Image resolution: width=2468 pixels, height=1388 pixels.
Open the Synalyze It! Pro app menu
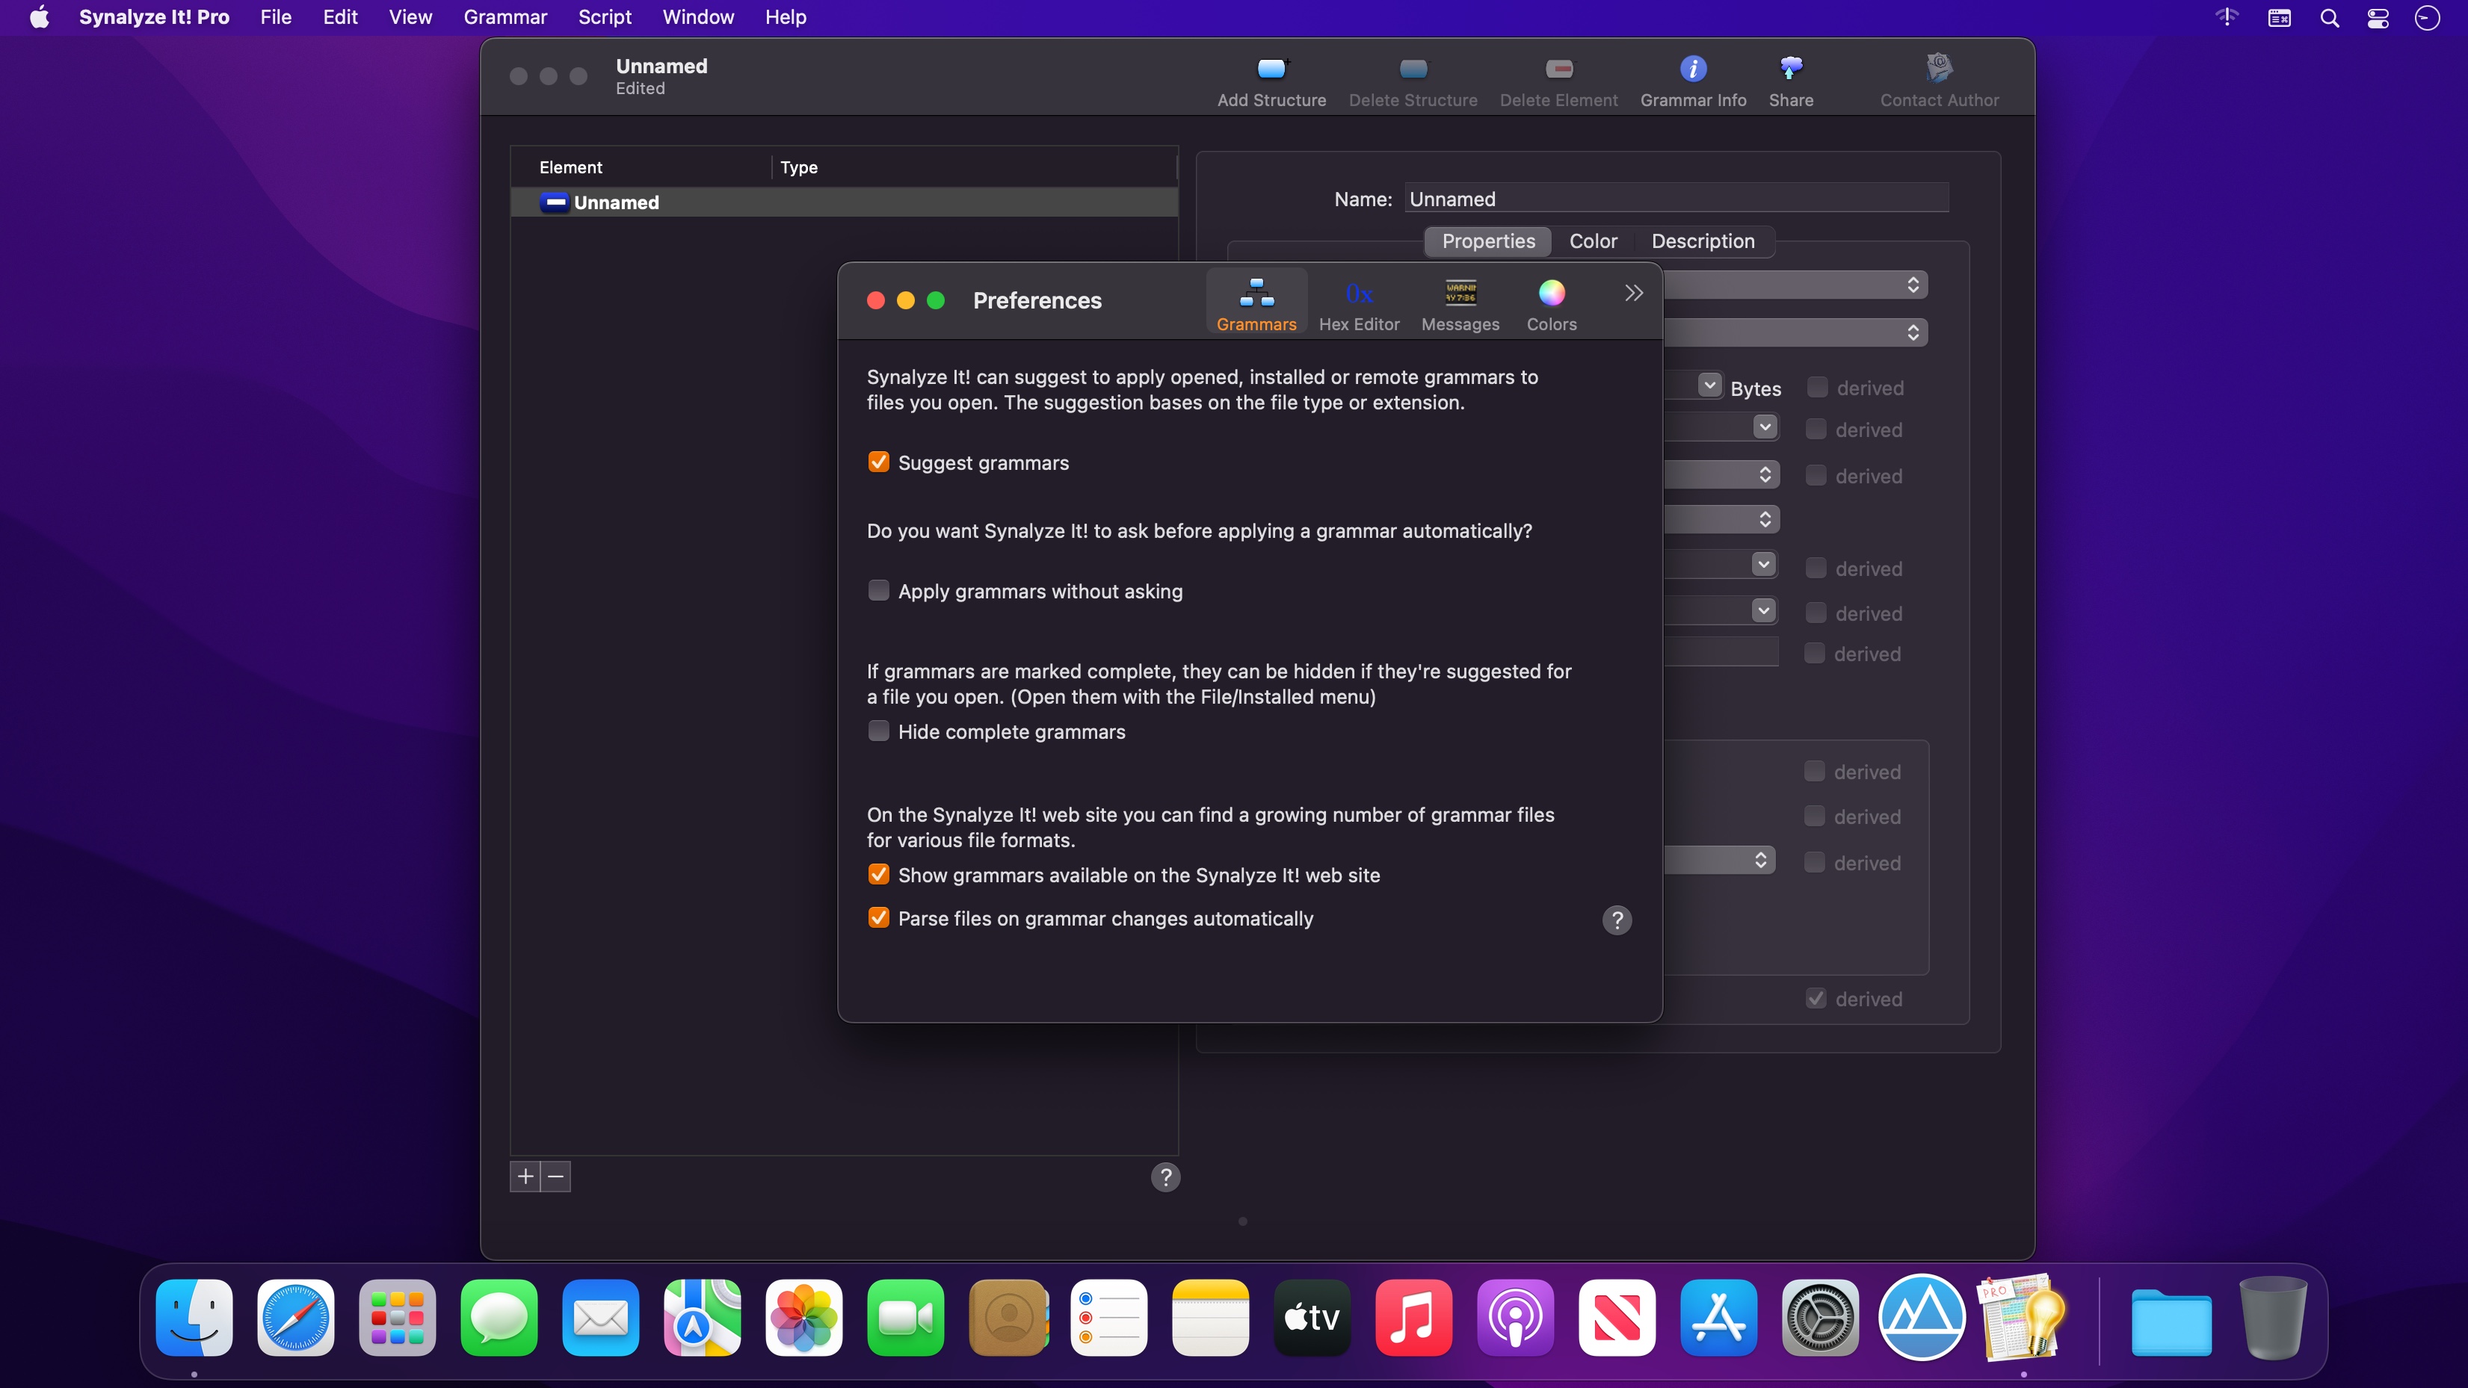click(x=154, y=17)
